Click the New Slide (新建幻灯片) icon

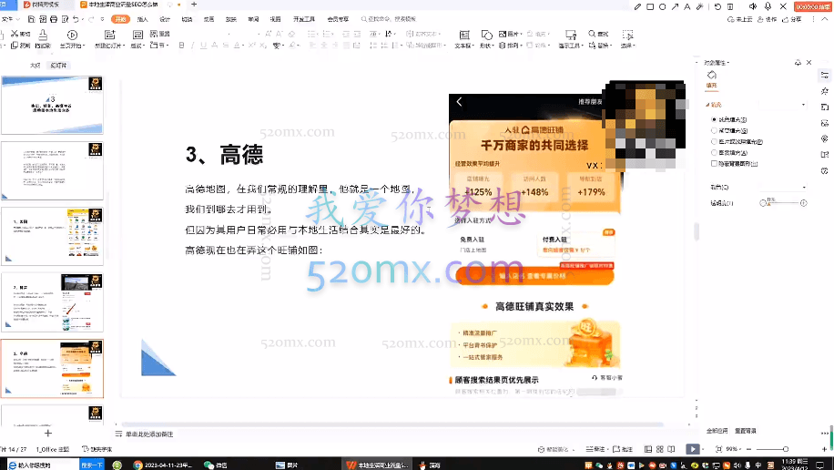[x=109, y=36]
